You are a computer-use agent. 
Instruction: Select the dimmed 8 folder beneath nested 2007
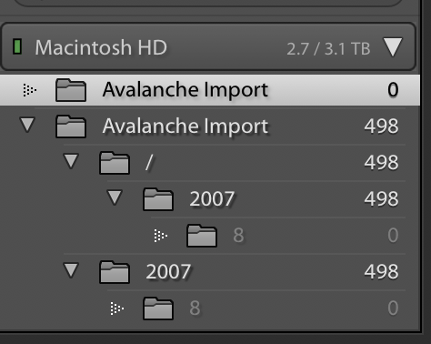238,235
